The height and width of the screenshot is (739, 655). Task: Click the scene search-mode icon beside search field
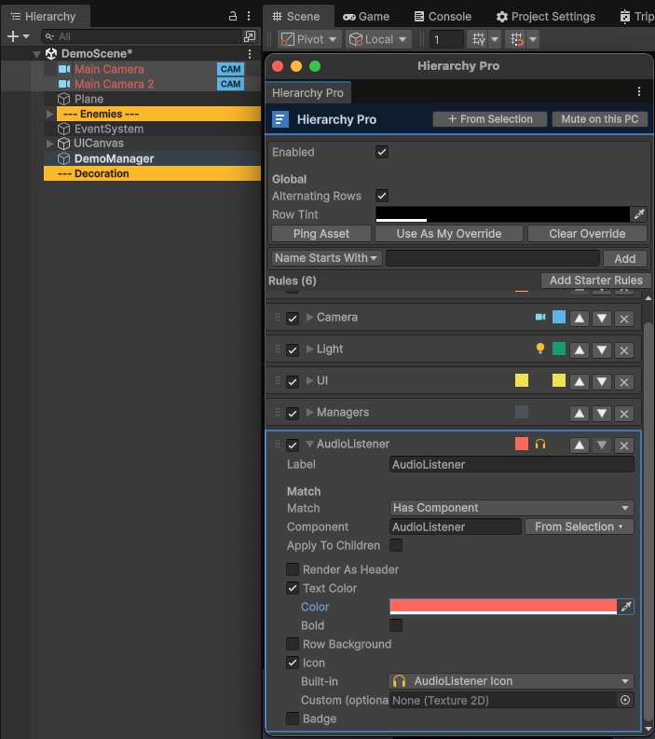(250, 36)
